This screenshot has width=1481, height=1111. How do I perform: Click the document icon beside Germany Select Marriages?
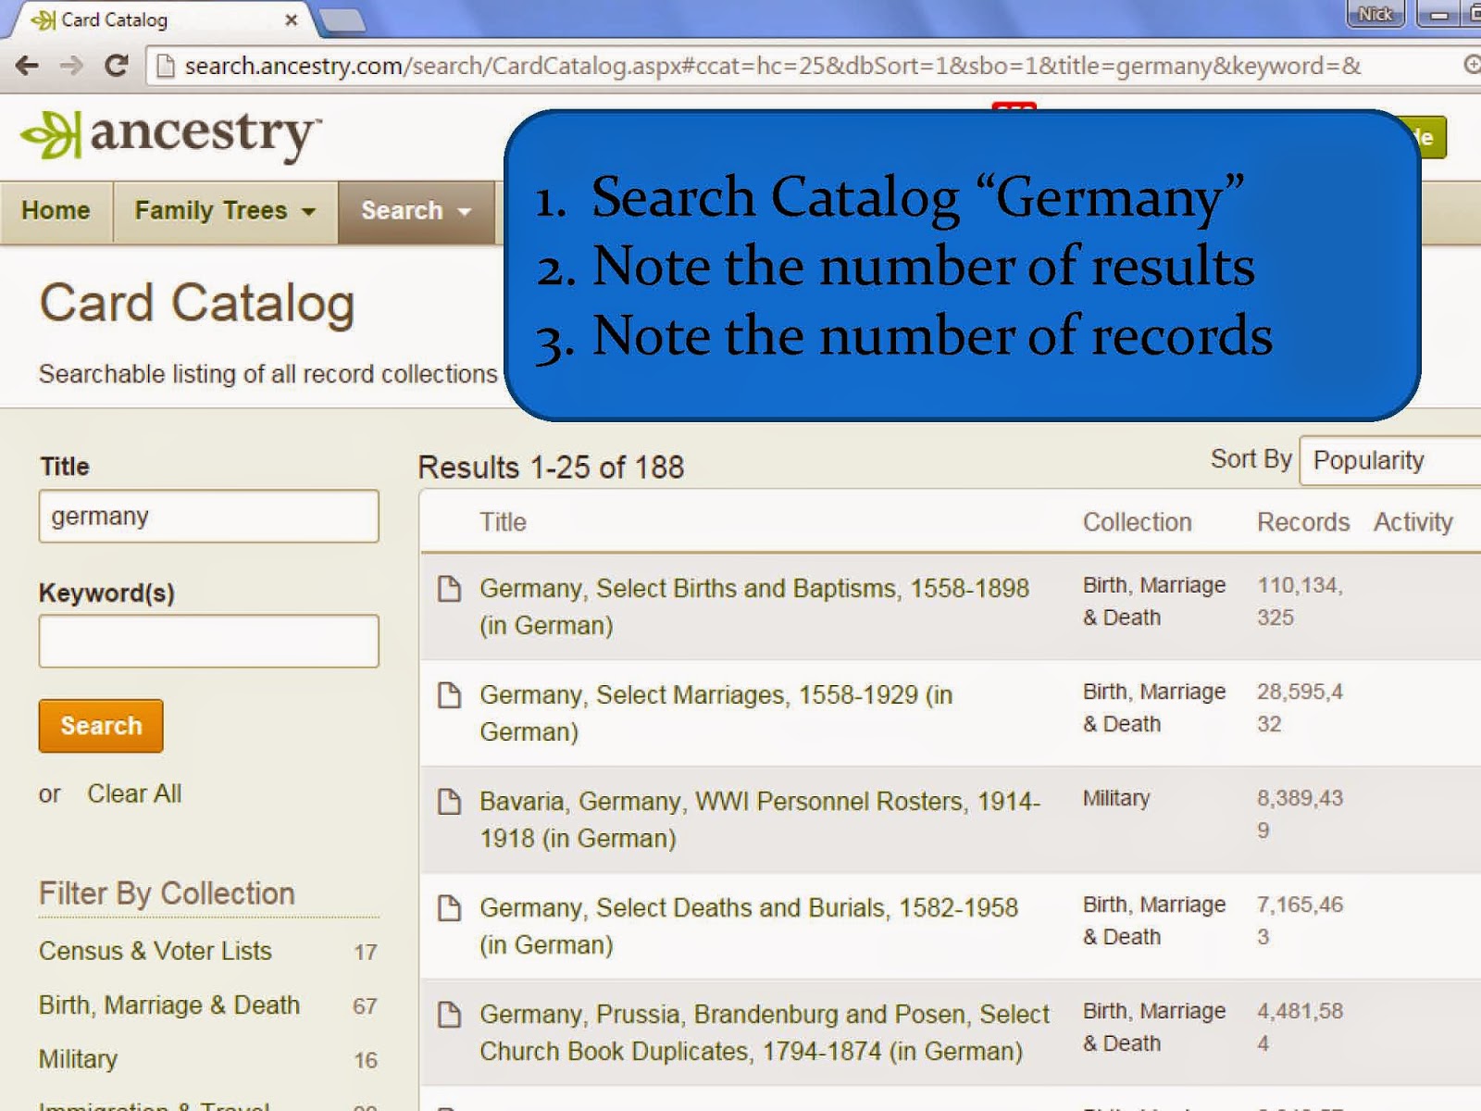point(449,695)
